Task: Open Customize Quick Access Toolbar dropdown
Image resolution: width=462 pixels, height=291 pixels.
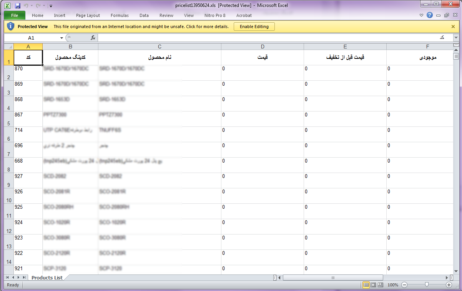Action: click(51, 6)
